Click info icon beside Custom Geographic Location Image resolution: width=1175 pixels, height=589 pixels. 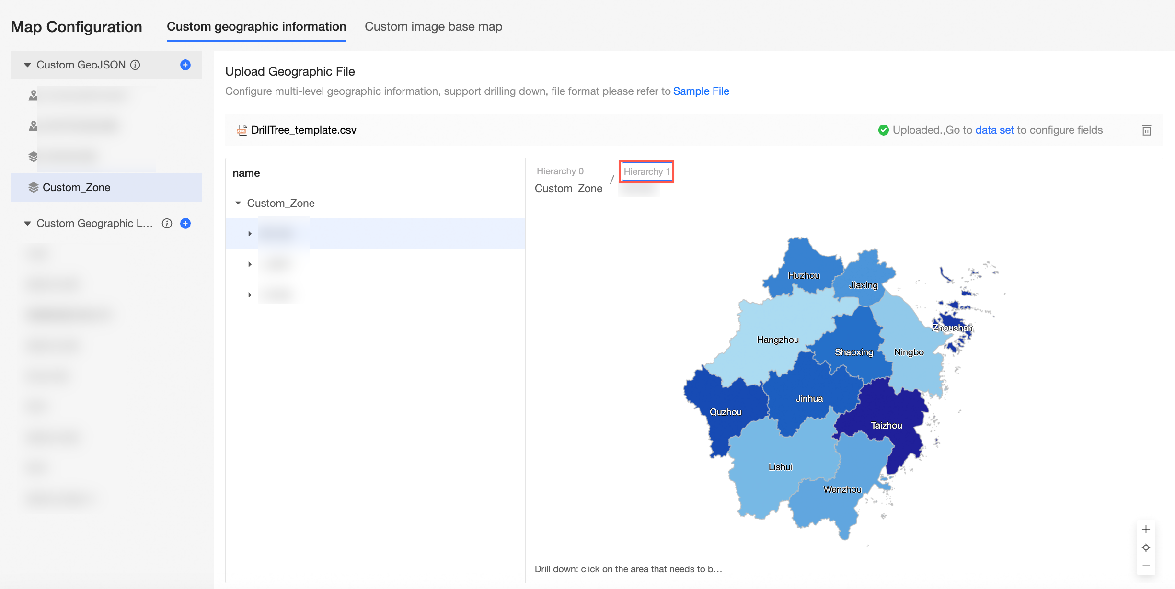pyautogui.click(x=167, y=223)
